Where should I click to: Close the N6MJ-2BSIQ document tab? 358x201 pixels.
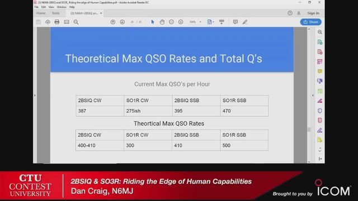tap(101, 13)
